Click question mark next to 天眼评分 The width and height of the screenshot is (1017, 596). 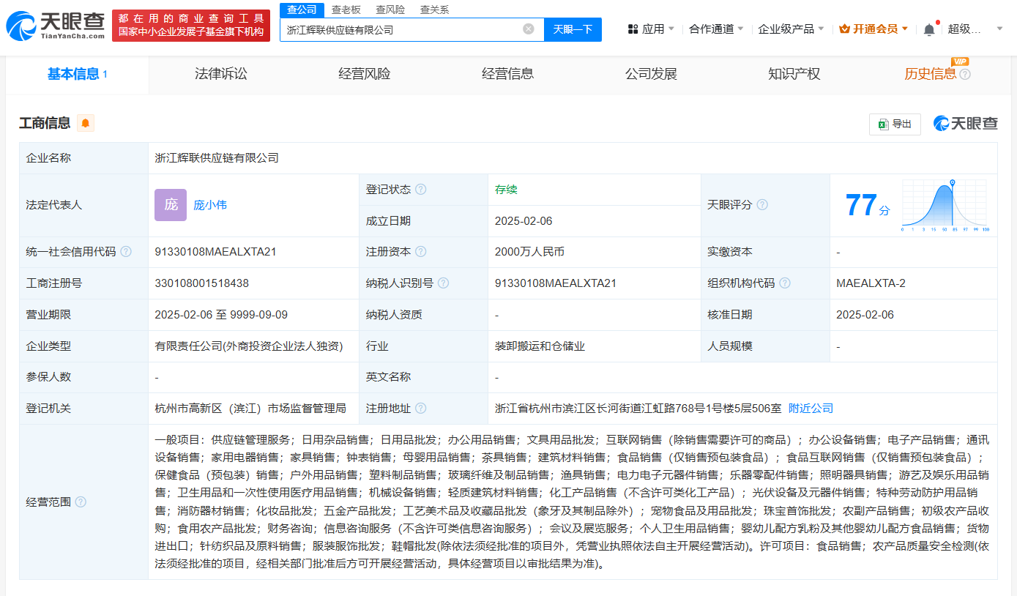coord(762,205)
